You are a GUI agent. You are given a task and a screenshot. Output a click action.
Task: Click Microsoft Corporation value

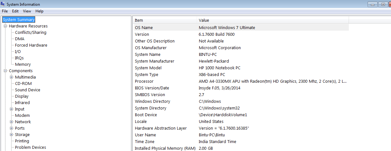[220, 48]
